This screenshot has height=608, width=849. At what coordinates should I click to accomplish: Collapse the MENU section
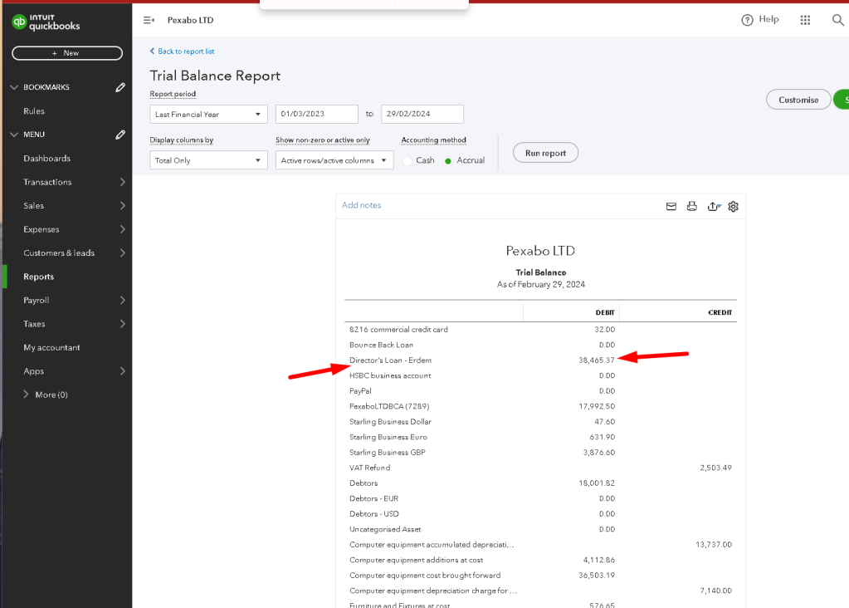pos(14,135)
